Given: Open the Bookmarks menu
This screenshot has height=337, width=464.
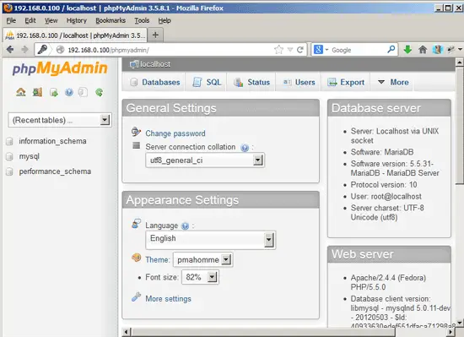Looking at the screenshot, I should click(111, 20).
